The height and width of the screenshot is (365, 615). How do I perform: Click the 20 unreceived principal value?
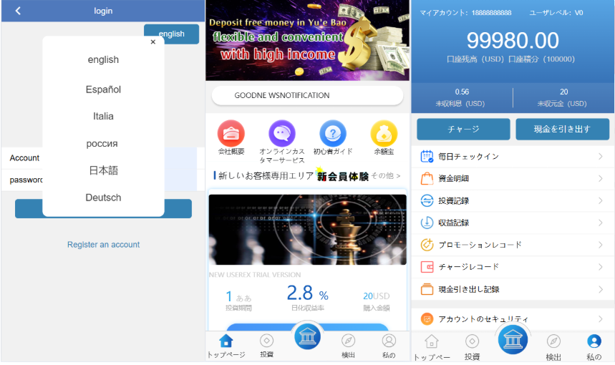pos(563,92)
